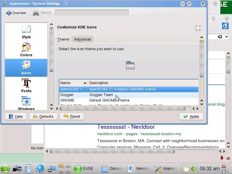Open the file manager drawer icon in taskbar
Image resolution: width=232 pixels, height=174 pixels.
(x=28, y=169)
